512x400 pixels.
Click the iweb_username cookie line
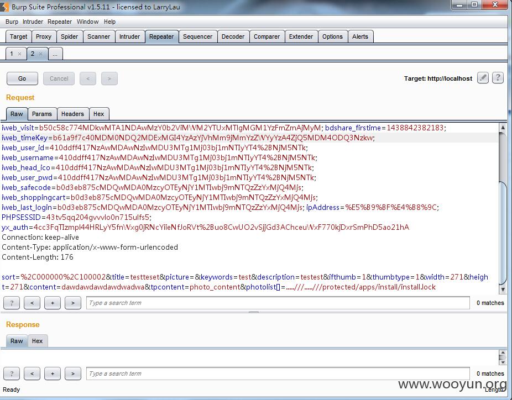point(159,157)
